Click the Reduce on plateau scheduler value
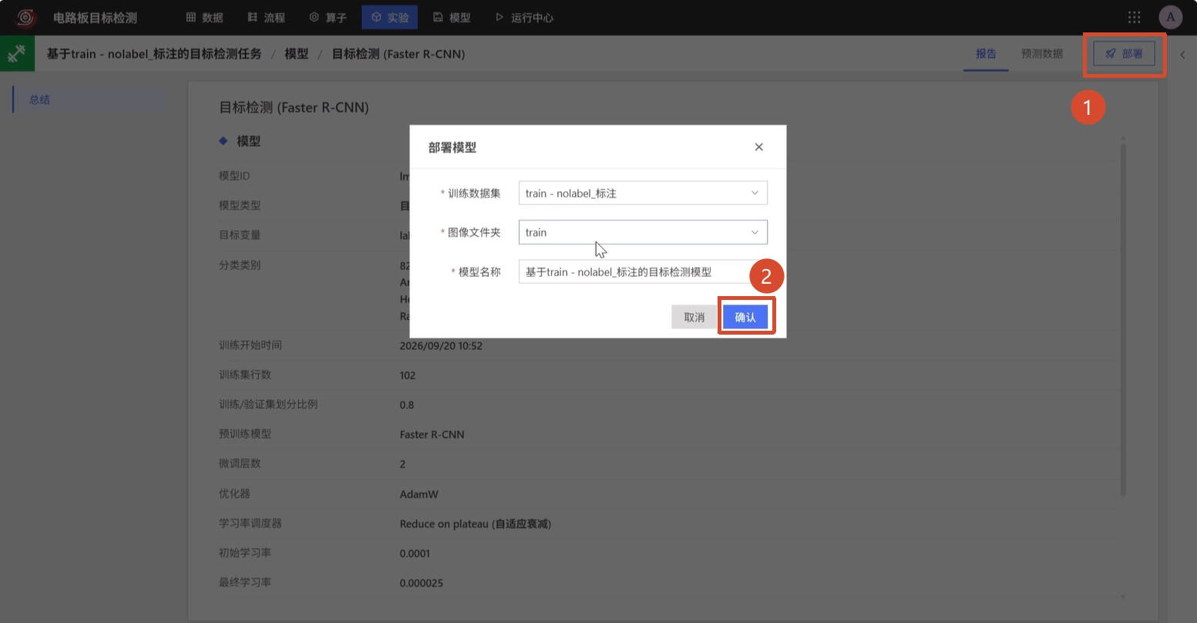 [x=476, y=524]
